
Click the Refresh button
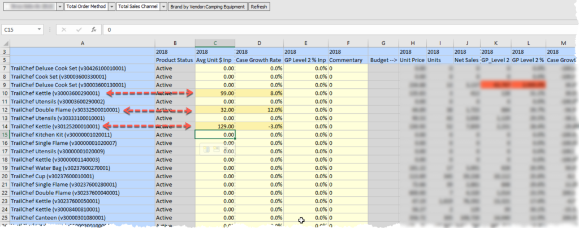coord(259,7)
